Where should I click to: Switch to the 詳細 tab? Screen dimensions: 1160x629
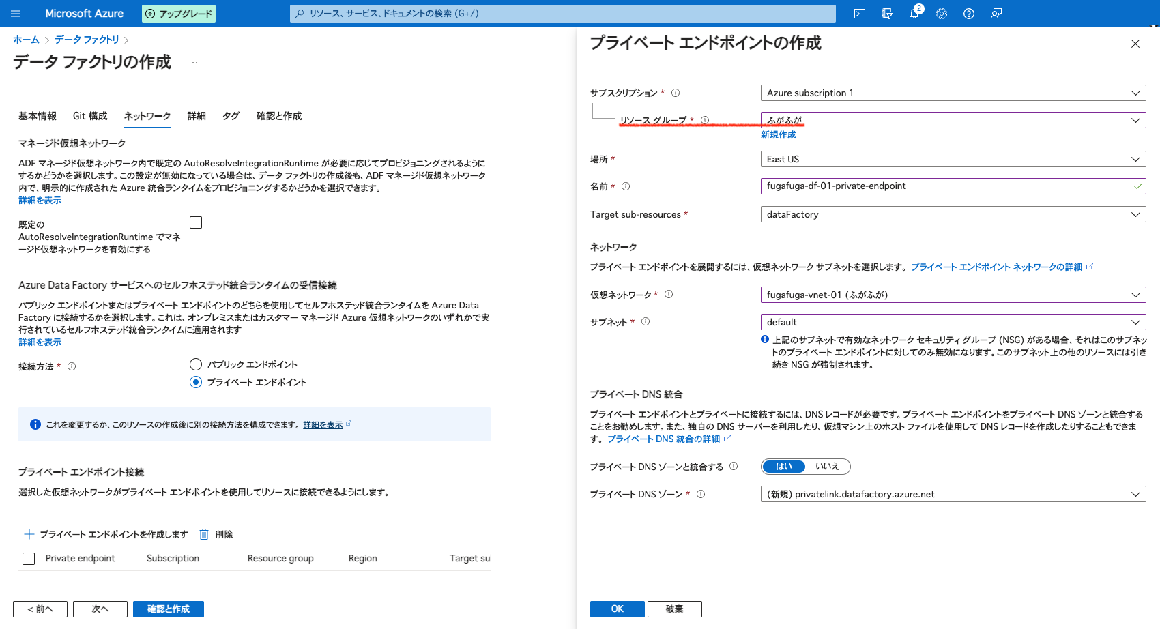pos(197,116)
